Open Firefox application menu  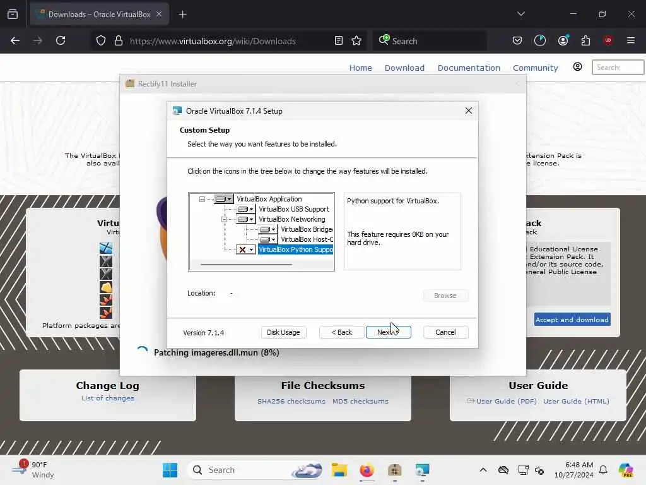pos(631,40)
